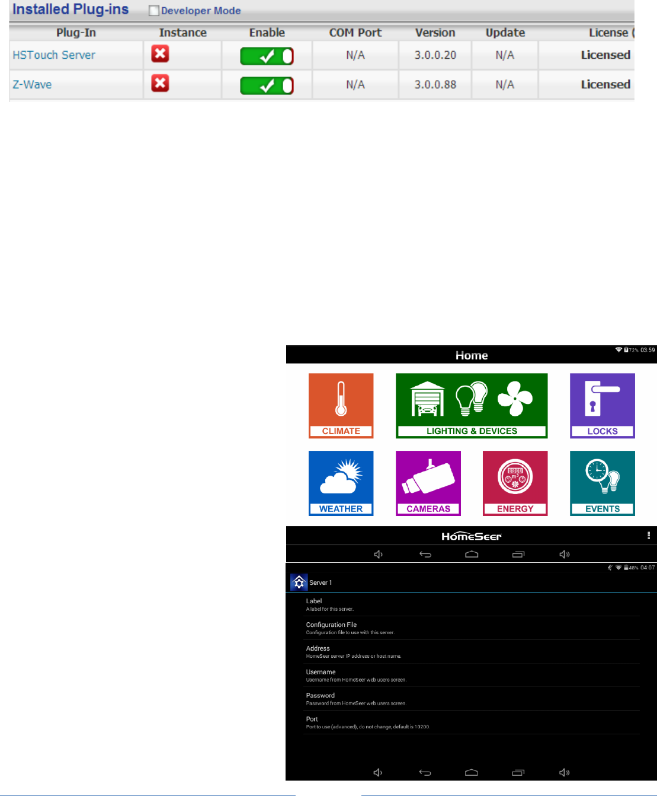
Task: Click the 04:07 clock on Server 1 screen
Action: point(648,568)
